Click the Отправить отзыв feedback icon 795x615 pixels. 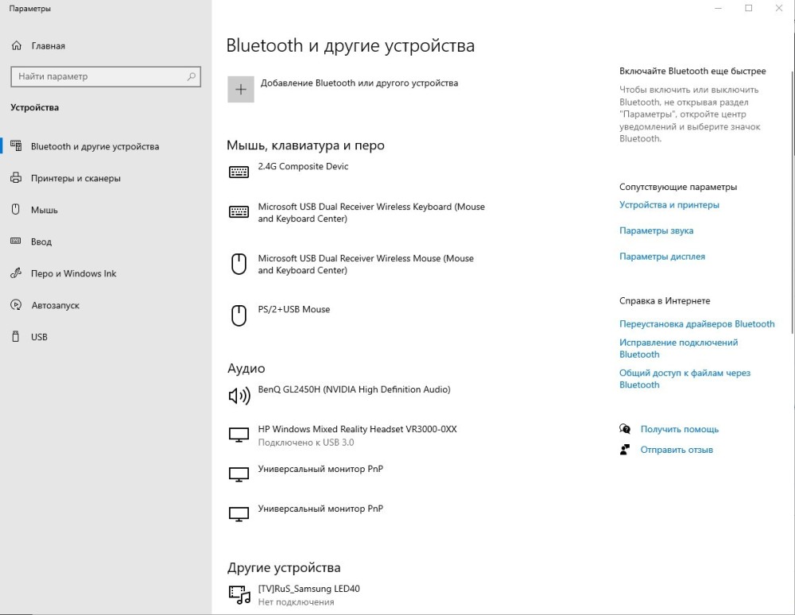pos(625,450)
